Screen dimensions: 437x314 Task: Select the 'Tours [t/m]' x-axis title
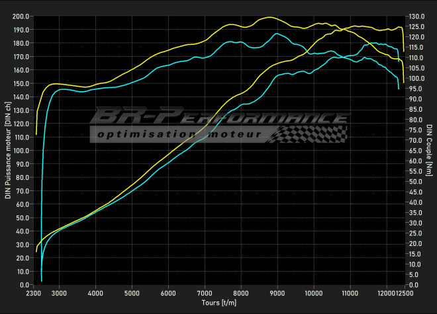[218, 303]
